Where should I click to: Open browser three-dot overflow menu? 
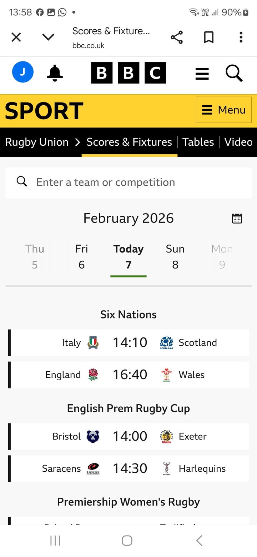pos(241,37)
